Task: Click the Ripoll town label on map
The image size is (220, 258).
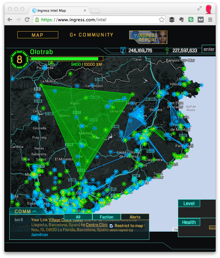Action: tap(75, 103)
